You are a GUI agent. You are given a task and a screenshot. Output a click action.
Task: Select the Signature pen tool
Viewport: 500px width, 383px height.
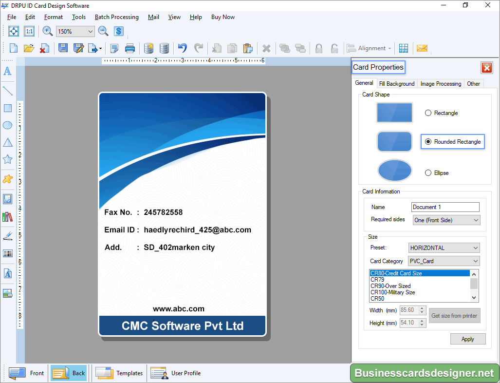tap(8, 236)
